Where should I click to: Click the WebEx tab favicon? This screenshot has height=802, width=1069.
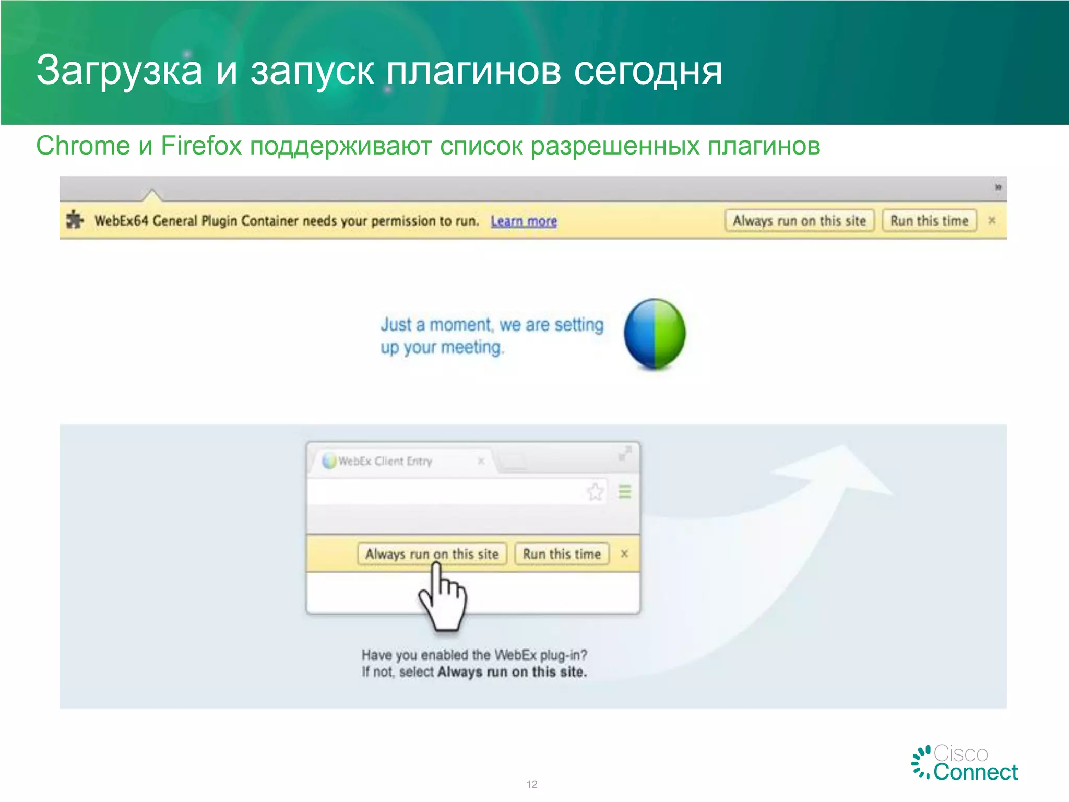(329, 461)
